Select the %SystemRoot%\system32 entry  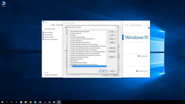[88, 59]
